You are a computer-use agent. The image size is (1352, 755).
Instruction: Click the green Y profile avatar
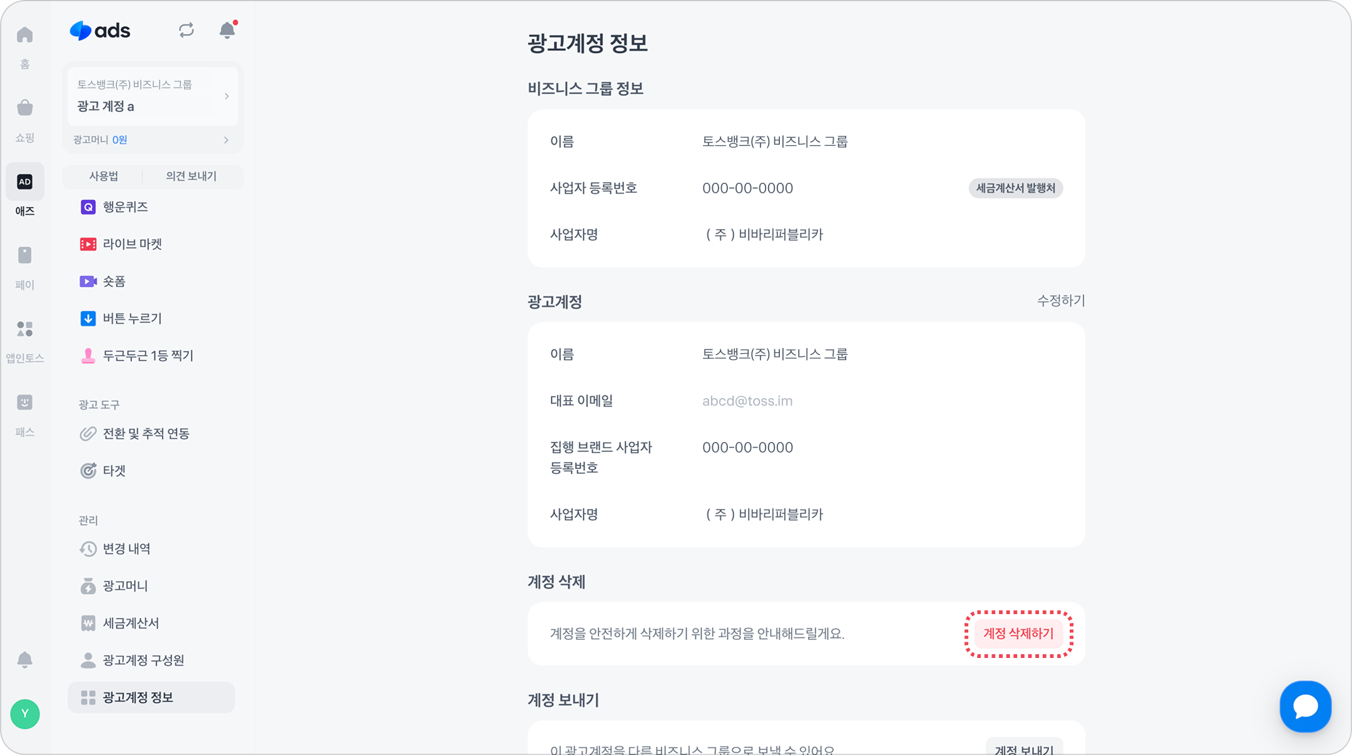(x=25, y=714)
